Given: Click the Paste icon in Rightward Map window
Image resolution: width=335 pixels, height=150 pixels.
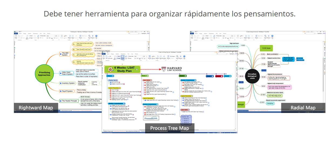Looking at the screenshot, I should tap(16, 36).
